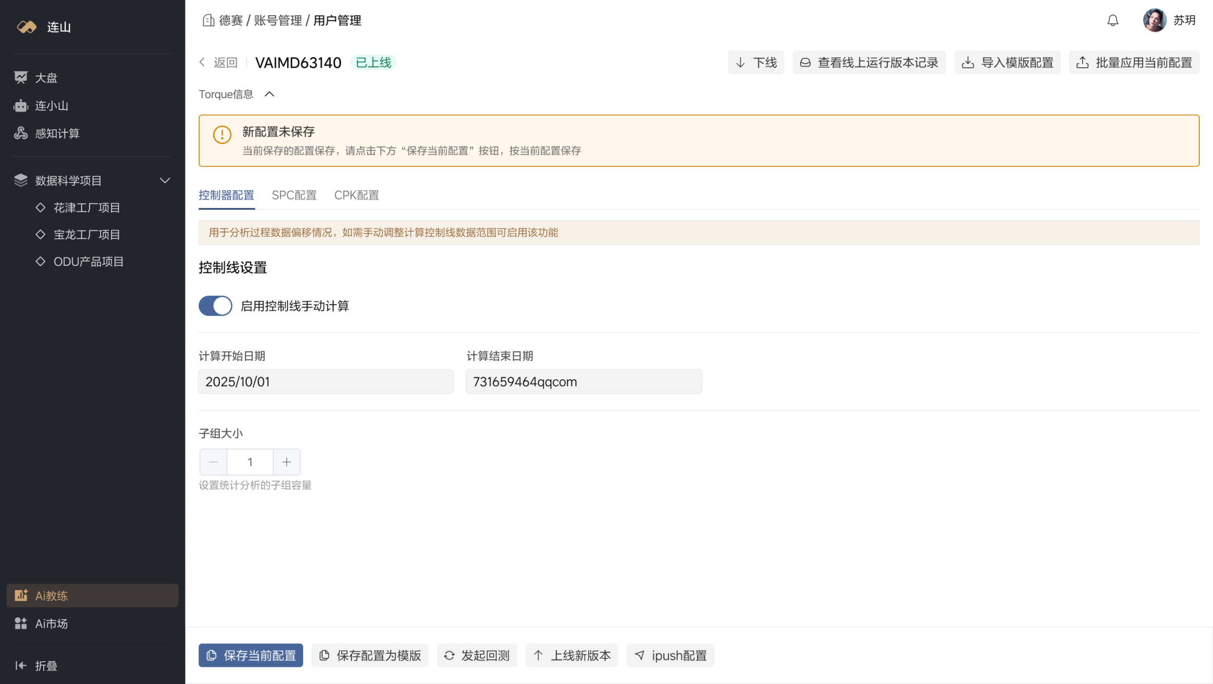The image size is (1213, 684).
Task: Switch to CPK配置 tab
Action: click(x=357, y=195)
